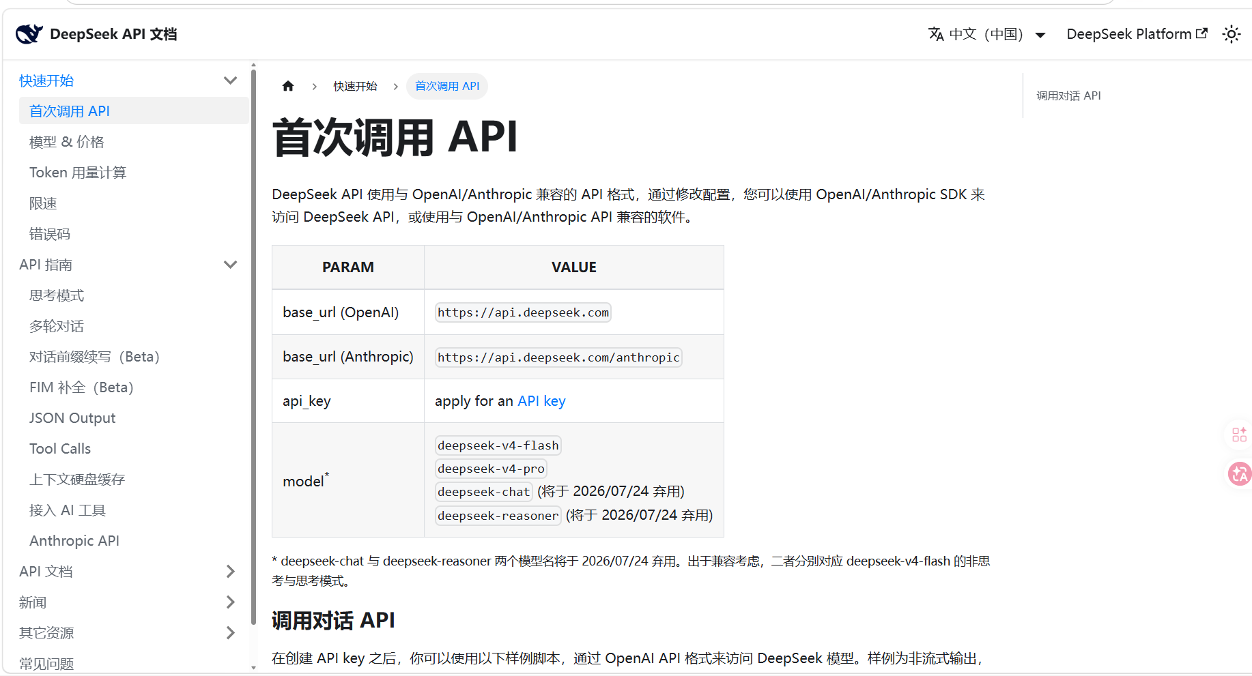The width and height of the screenshot is (1252, 676).
Task: Click the model parameter cell
Action: [348, 480]
